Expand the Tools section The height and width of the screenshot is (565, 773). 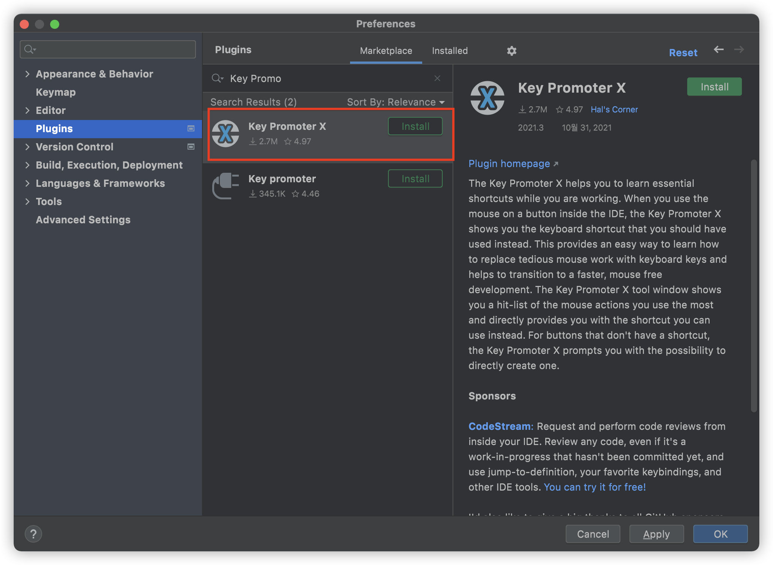tap(27, 201)
